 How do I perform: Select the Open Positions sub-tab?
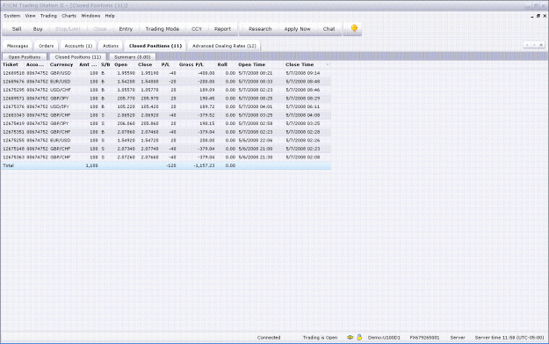(25, 57)
